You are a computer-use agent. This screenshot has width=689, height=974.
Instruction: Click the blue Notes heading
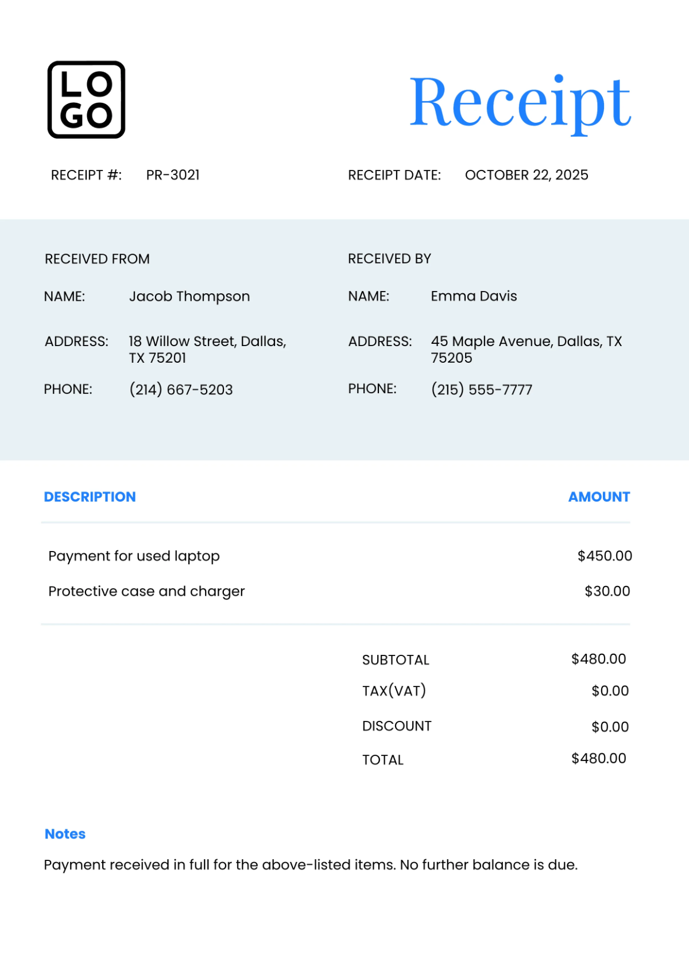65,834
